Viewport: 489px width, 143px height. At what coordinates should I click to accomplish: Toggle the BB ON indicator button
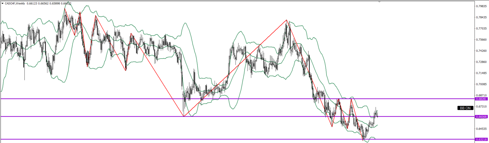pos(465,108)
